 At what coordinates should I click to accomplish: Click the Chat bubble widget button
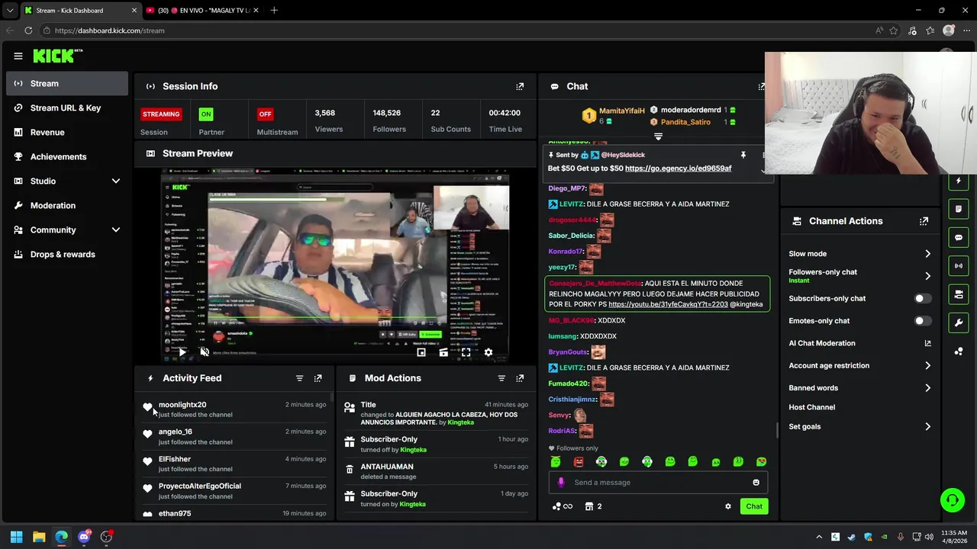click(x=959, y=237)
